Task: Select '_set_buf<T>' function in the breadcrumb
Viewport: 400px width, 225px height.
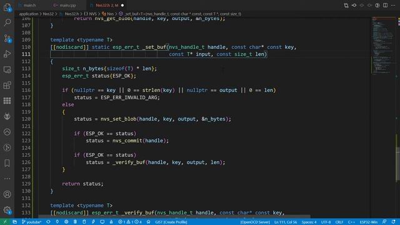Action: [x=183, y=14]
